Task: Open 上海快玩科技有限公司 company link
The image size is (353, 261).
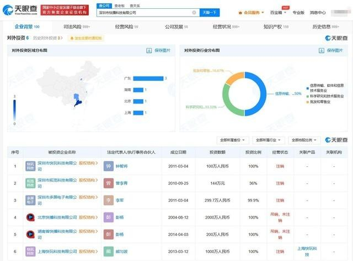Action: tap(57, 252)
